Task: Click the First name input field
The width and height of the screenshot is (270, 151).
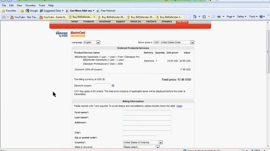Action: (x=147, y=112)
